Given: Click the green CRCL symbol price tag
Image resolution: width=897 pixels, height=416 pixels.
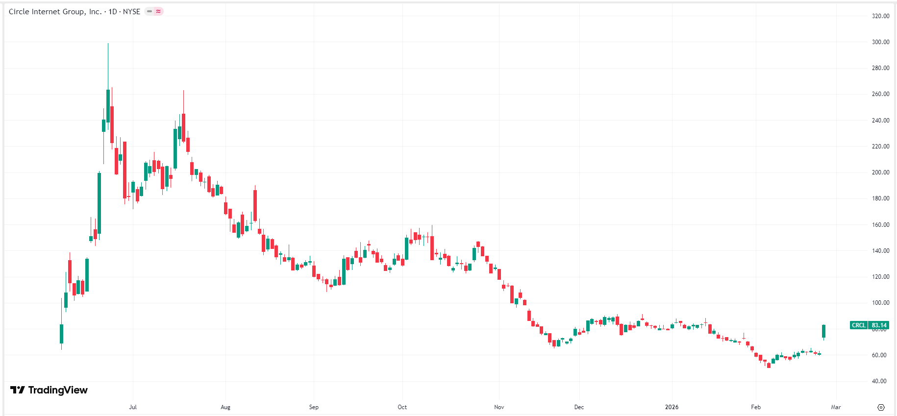Looking at the screenshot, I should tap(858, 325).
